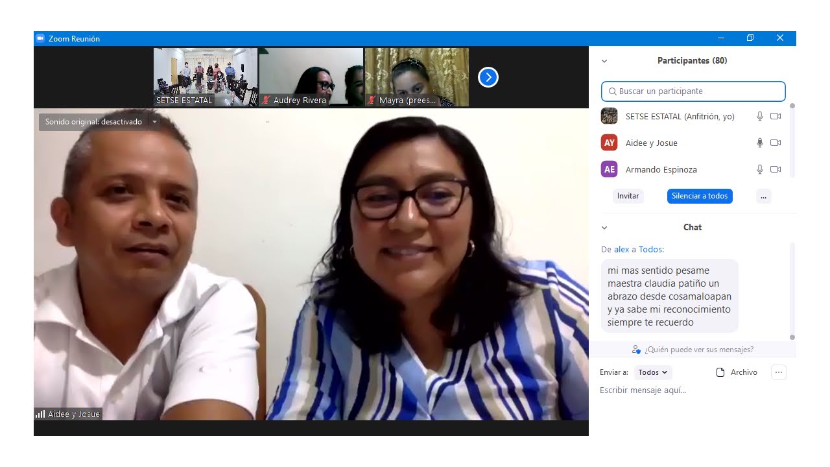Image resolution: width=830 pixels, height=467 pixels.
Task: Select Mayra video thumbnail
Action: (417, 77)
